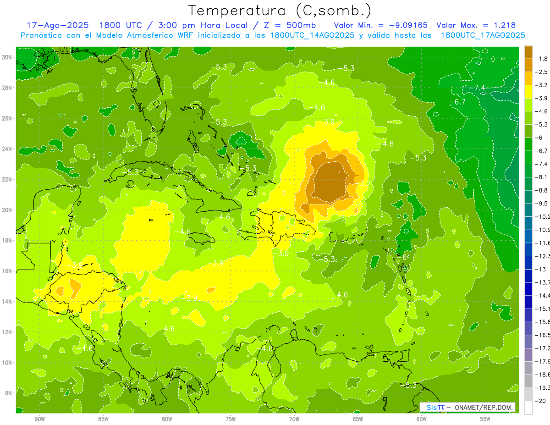Click the -20 legend scale label

(x=540, y=400)
